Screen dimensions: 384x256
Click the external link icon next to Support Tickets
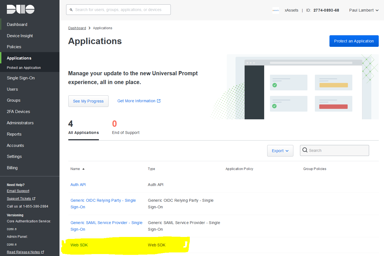[x=34, y=198]
